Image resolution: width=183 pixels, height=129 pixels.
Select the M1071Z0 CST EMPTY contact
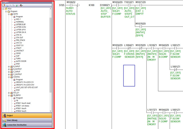pyautogui.click(x=140, y=5)
